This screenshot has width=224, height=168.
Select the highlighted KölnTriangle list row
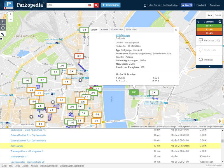point(111,146)
